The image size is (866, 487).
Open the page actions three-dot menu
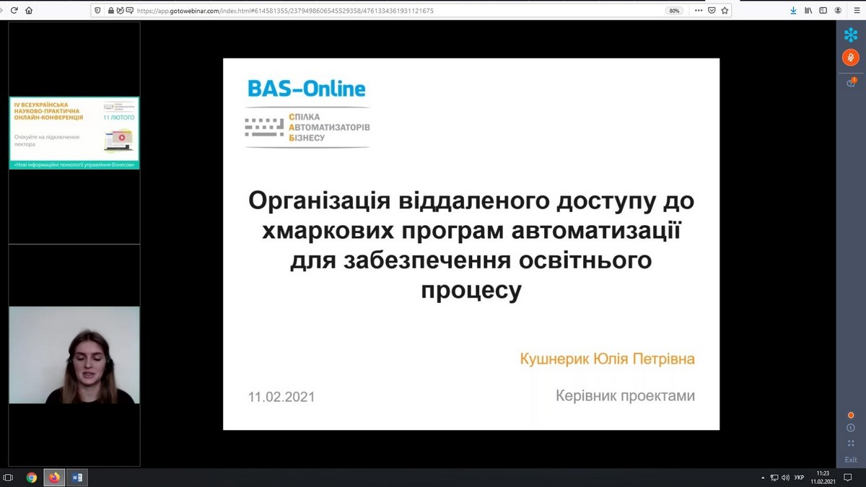point(696,11)
